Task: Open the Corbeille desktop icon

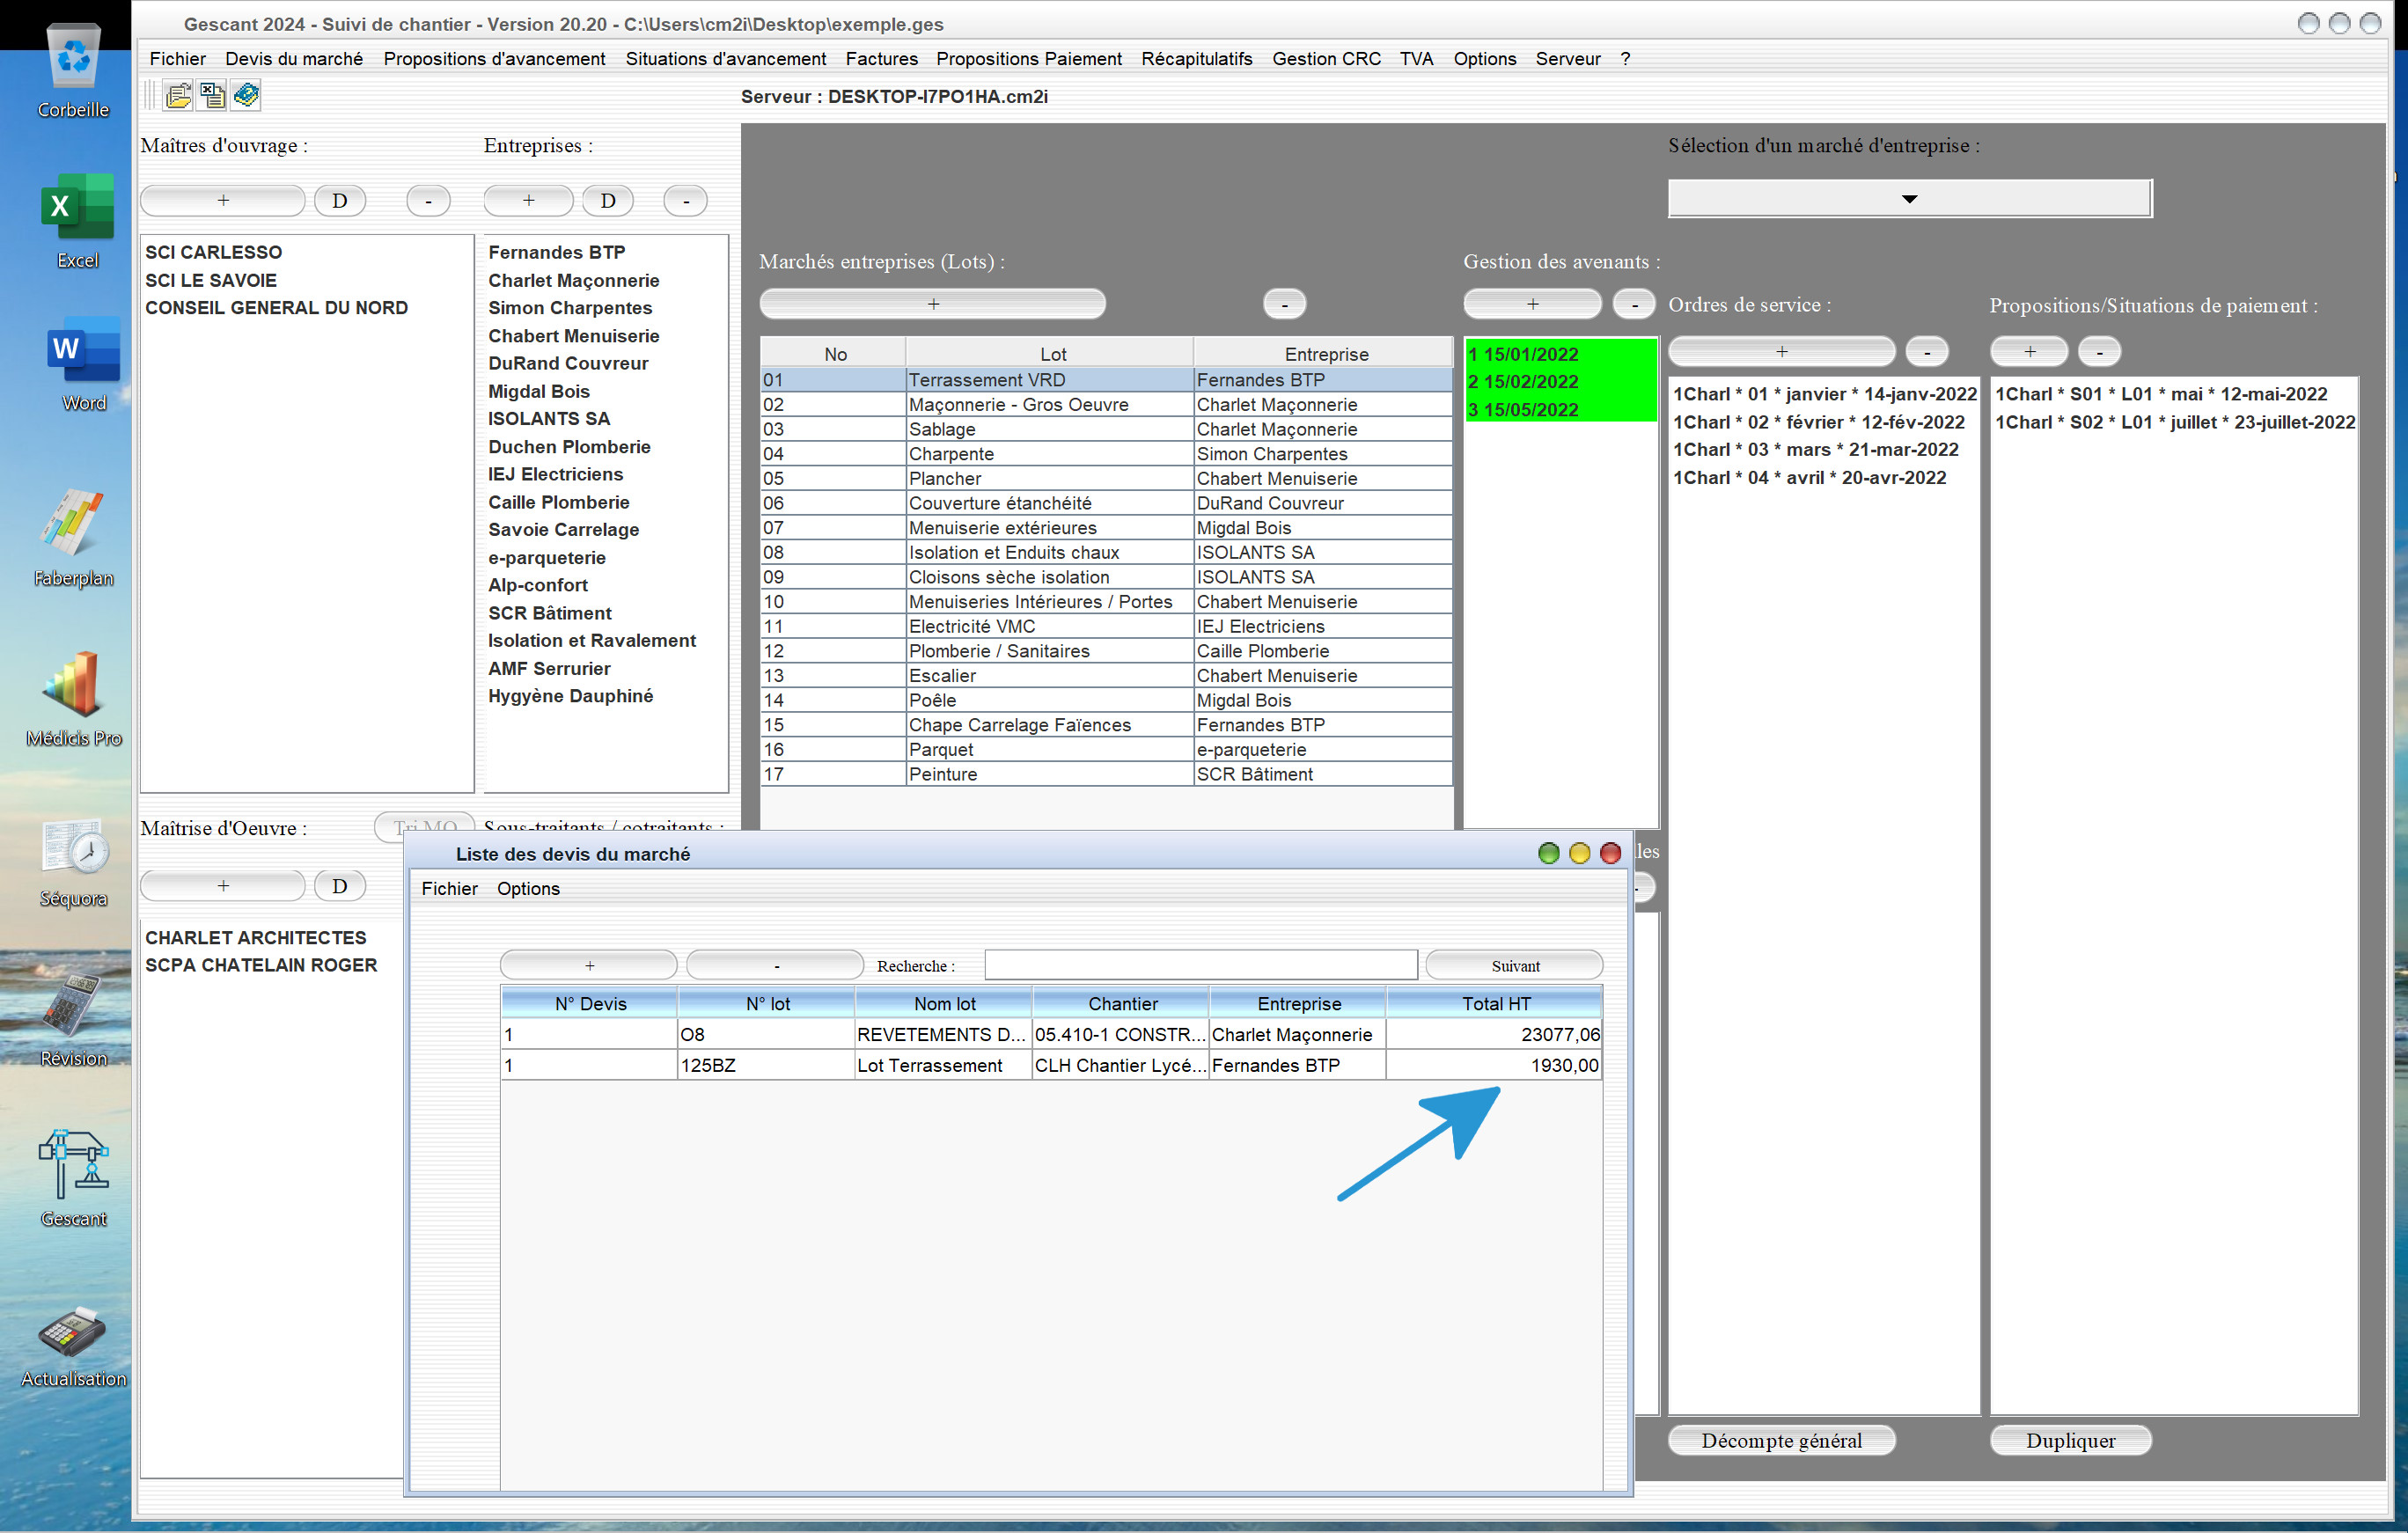Action: [74, 72]
